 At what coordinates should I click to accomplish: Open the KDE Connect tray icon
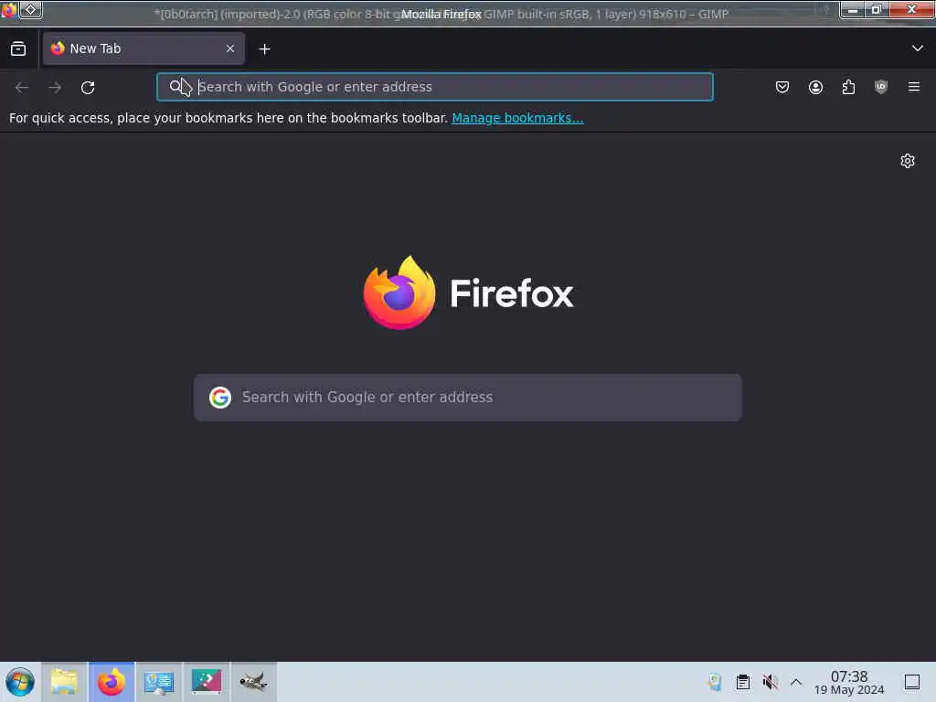[715, 682]
